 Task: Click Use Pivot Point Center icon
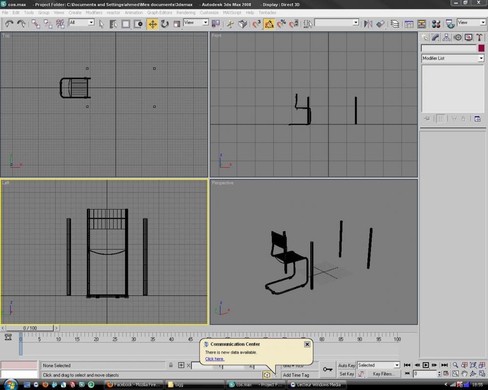216,24
